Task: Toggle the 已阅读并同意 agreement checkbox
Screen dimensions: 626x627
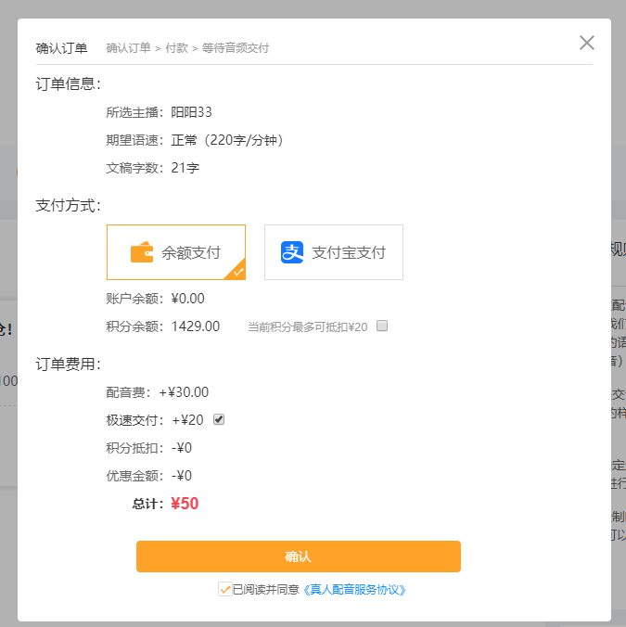Action: pyautogui.click(x=224, y=589)
